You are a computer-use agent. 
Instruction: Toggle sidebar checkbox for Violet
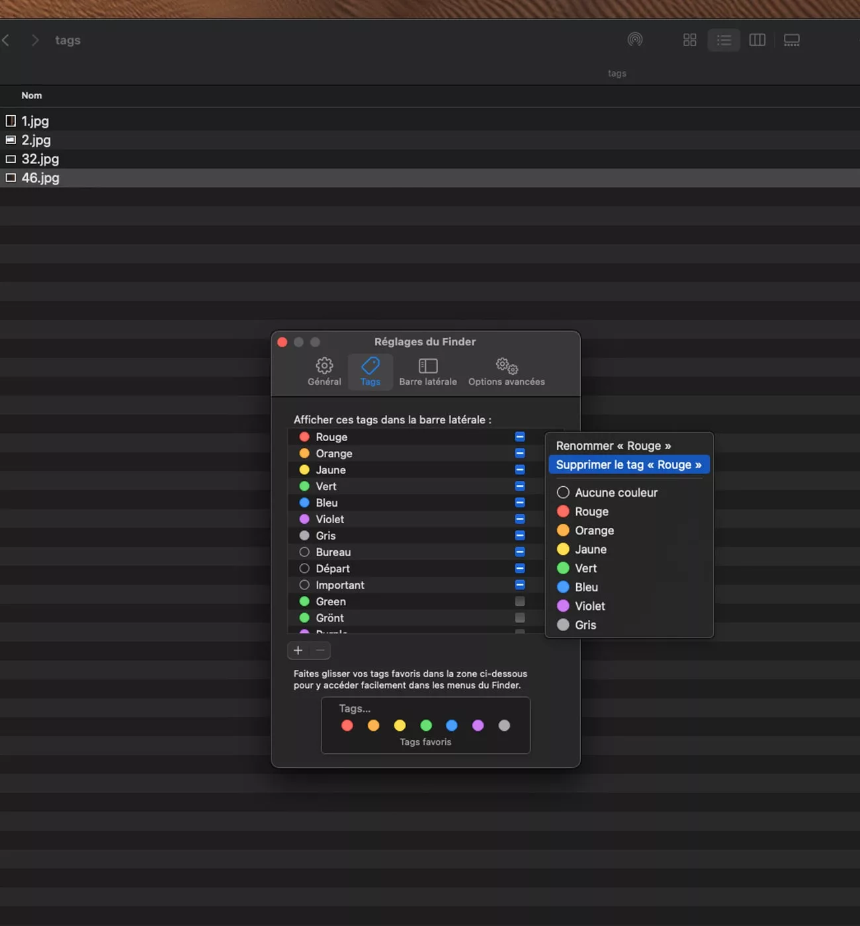[x=520, y=519]
